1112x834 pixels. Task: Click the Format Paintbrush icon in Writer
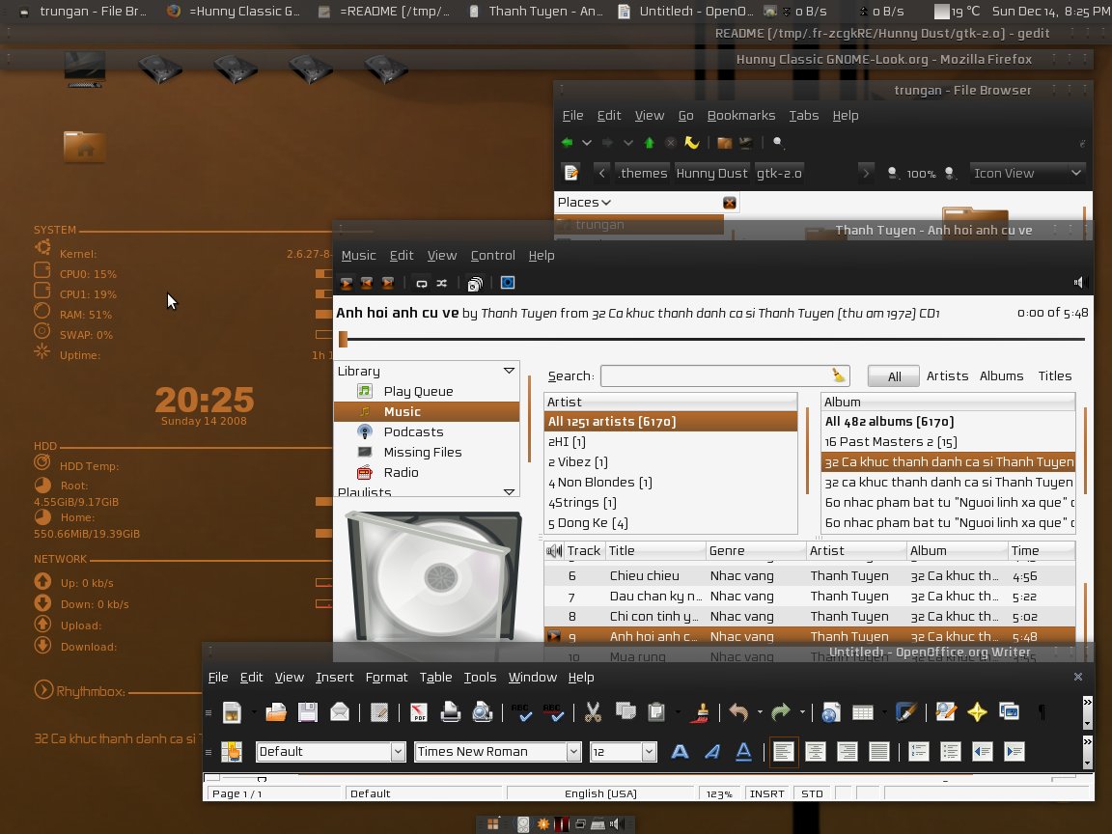pos(701,712)
